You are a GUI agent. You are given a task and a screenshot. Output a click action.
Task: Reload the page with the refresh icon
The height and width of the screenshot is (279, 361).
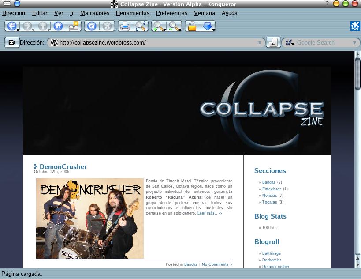pyautogui.click(x=92, y=26)
